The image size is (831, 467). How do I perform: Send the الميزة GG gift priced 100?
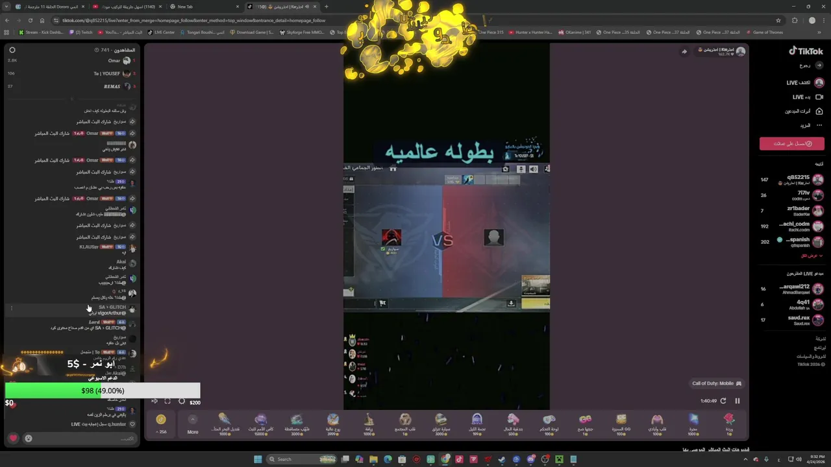point(621,424)
